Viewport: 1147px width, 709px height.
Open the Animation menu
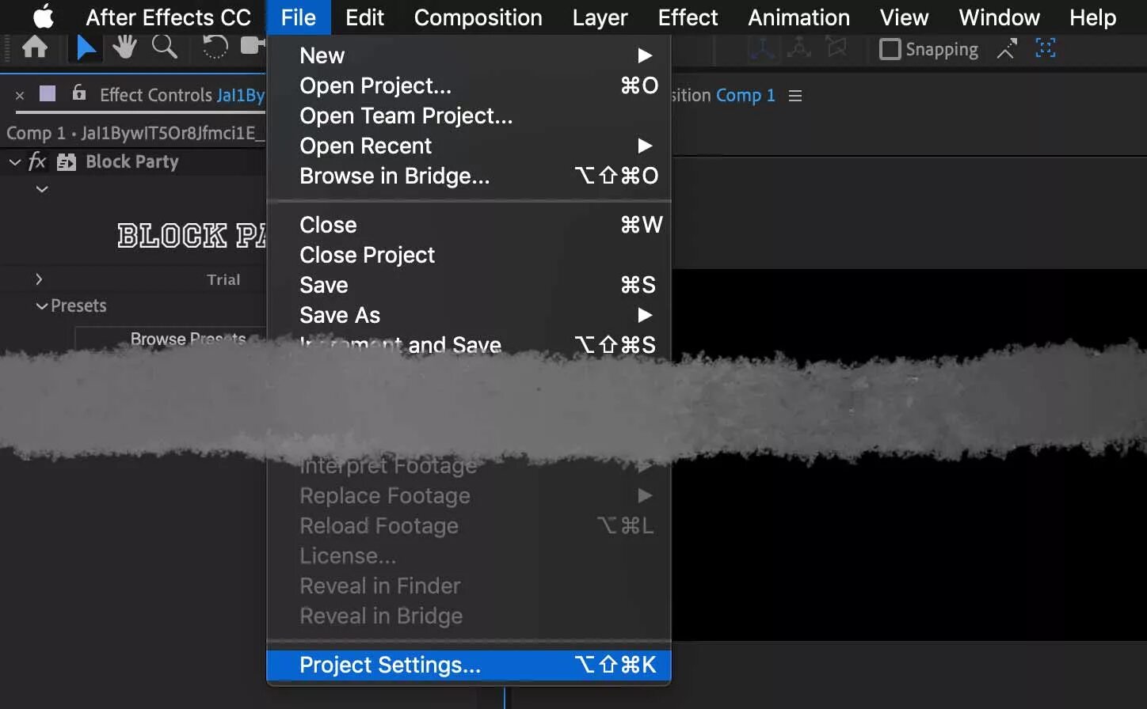[x=798, y=17]
